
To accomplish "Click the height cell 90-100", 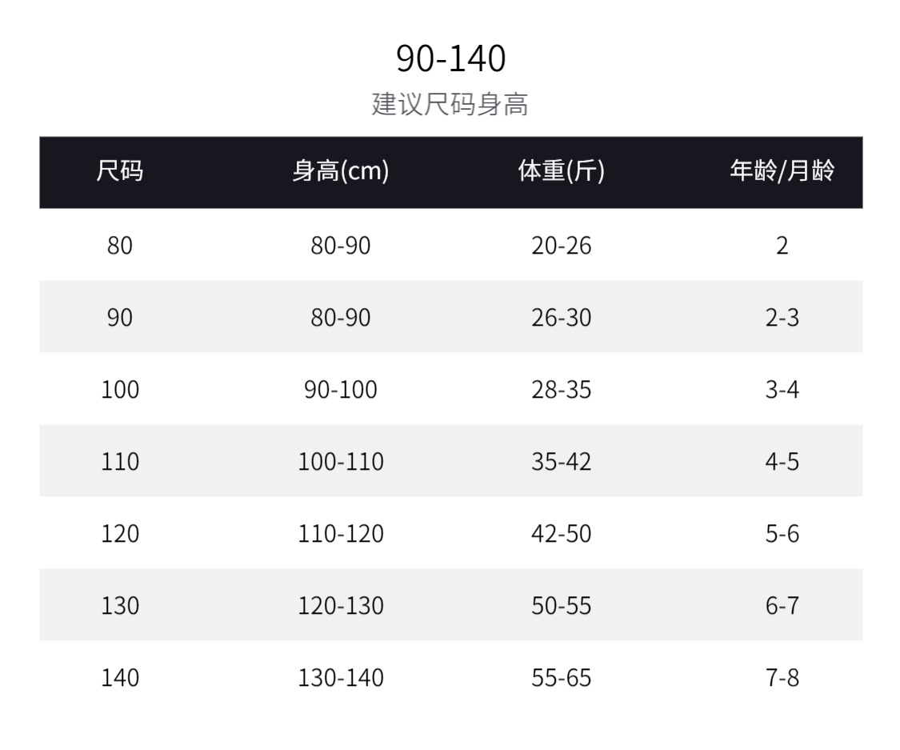I will tap(341, 389).
